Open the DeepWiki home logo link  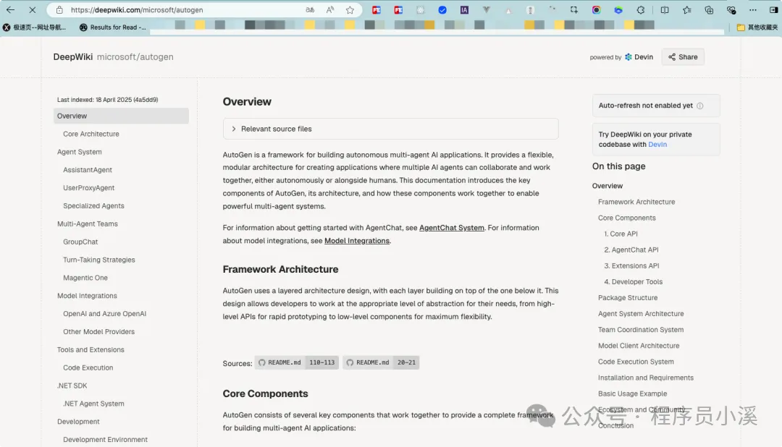[x=73, y=57]
